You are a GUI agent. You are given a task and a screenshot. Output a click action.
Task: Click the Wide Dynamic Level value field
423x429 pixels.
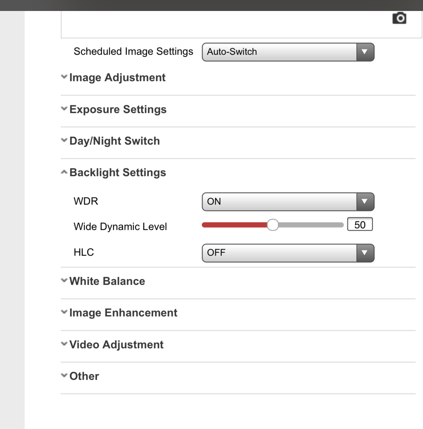[360, 225]
